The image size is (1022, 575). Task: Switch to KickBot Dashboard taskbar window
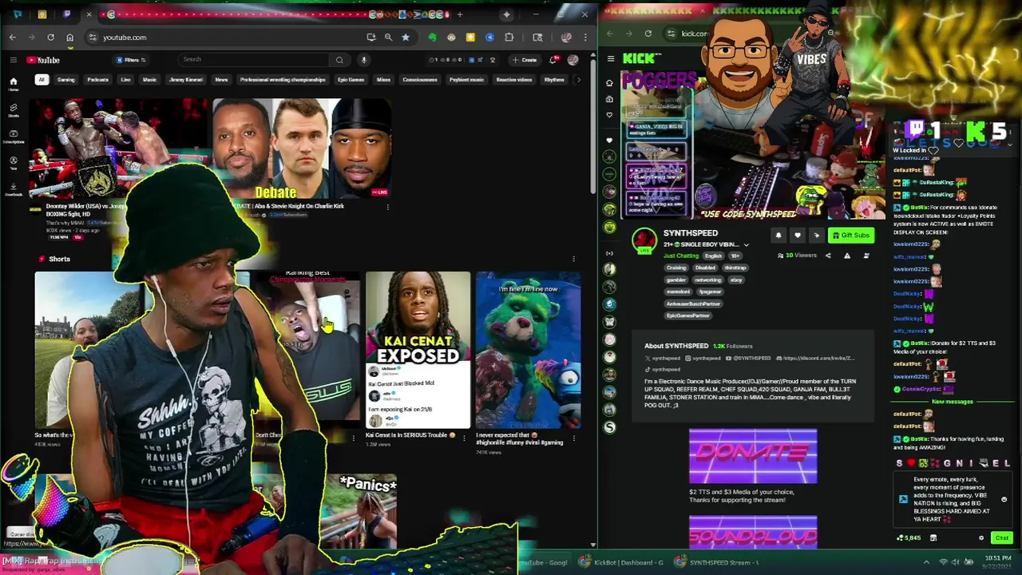[622, 562]
